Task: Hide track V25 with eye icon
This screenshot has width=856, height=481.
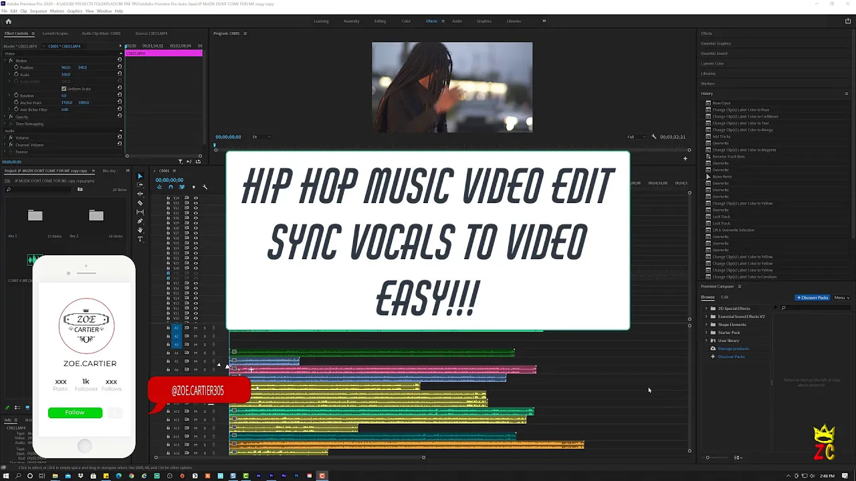Action: click(196, 243)
